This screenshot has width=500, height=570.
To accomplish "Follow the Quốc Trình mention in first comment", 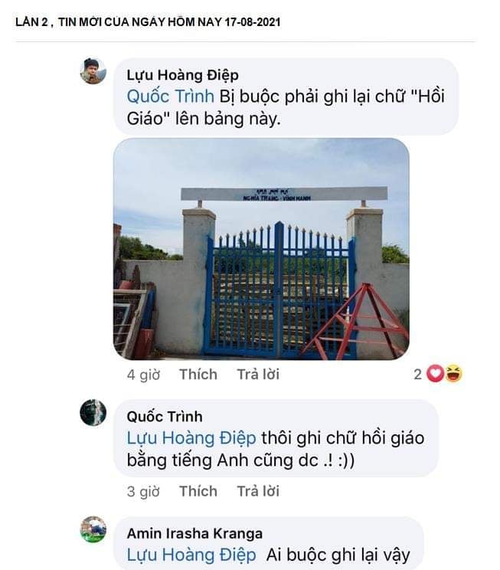I will 171,97.
